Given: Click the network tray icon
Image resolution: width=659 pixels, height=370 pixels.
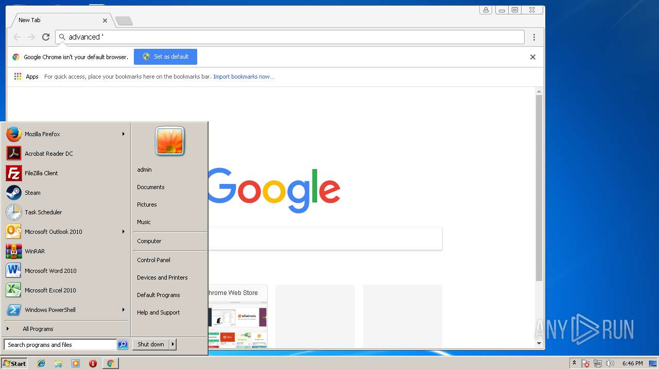Looking at the screenshot, I should click(x=598, y=363).
